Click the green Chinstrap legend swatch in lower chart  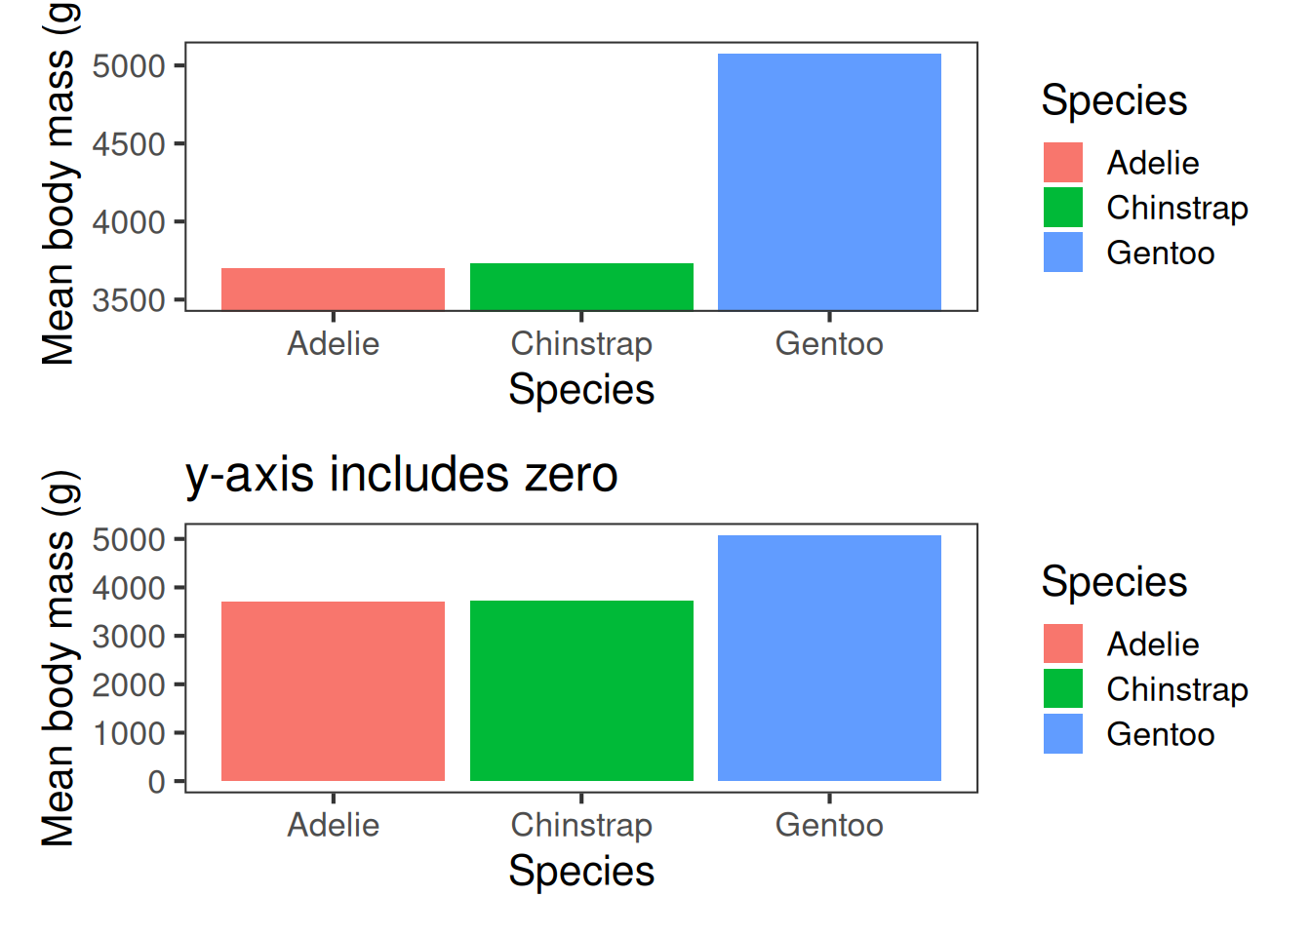click(x=1062, y=689)
